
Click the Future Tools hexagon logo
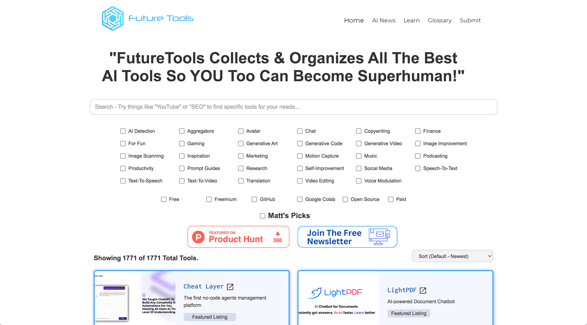(x=113, y=18)
